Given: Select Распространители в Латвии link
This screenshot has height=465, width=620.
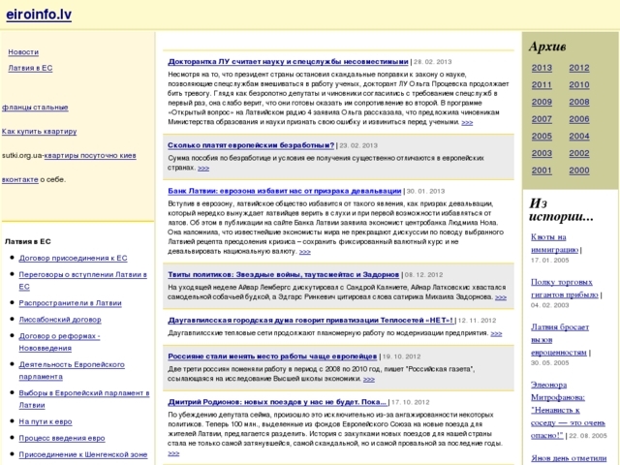Looking at the screenshot, I should click(71, 303).
